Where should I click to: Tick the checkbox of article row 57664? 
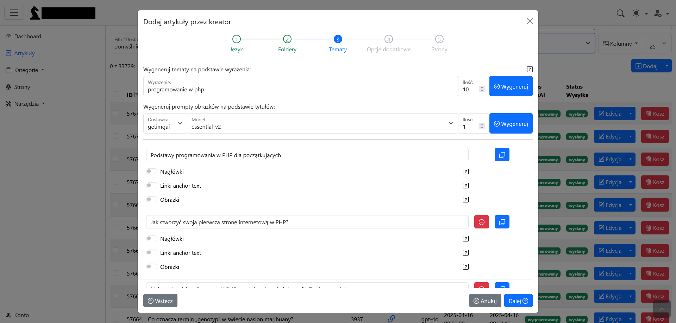point(115,319)
